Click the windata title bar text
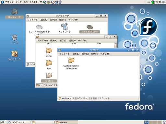The height and width of the screenshot is (124, 166). pos(94,50)
